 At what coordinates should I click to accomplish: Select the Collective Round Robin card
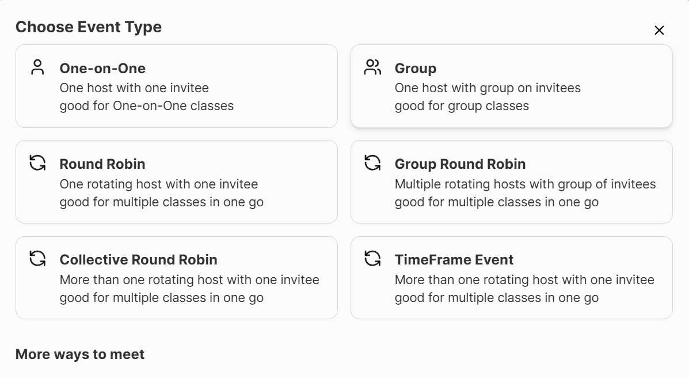177,277
